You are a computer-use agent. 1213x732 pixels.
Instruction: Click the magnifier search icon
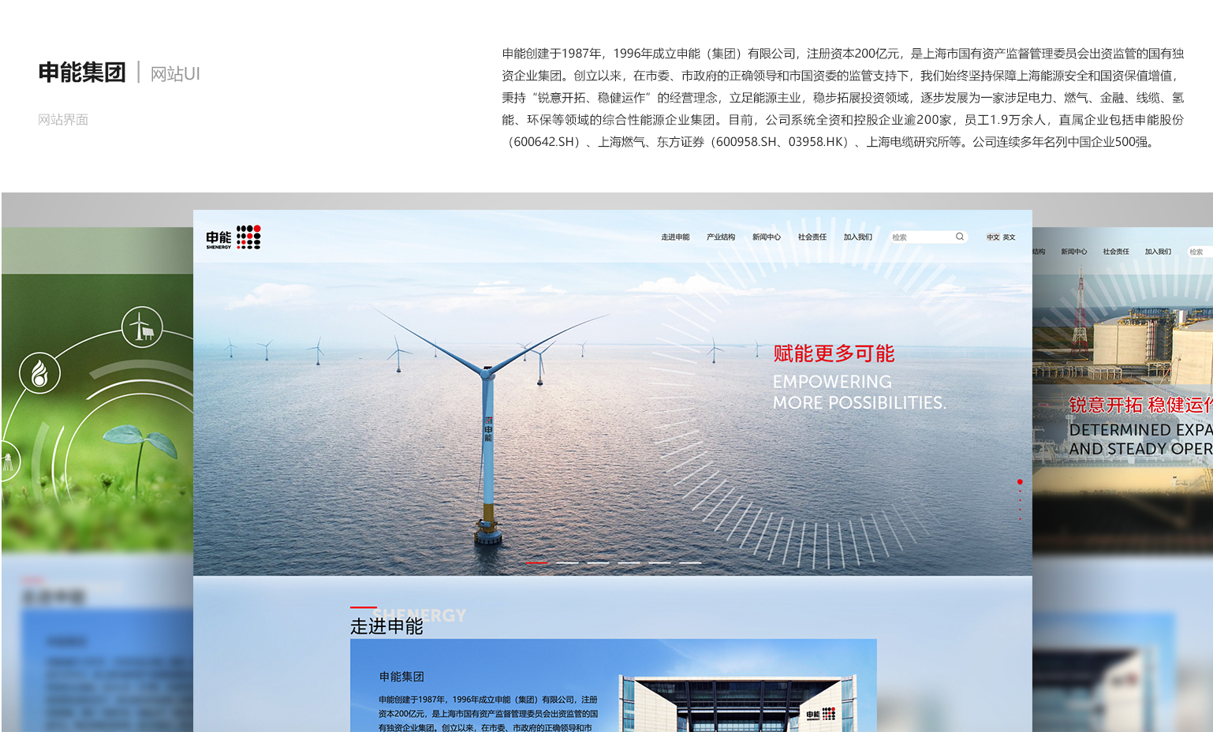(960, 237)
